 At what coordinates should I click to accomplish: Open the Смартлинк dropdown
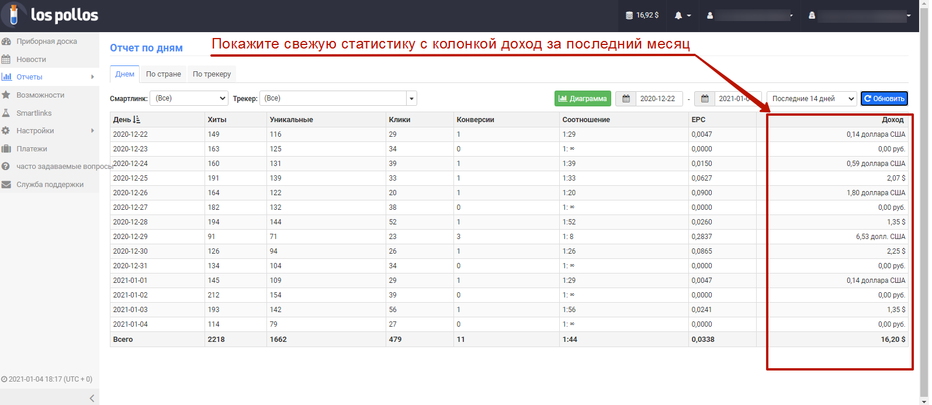(189, 99)
